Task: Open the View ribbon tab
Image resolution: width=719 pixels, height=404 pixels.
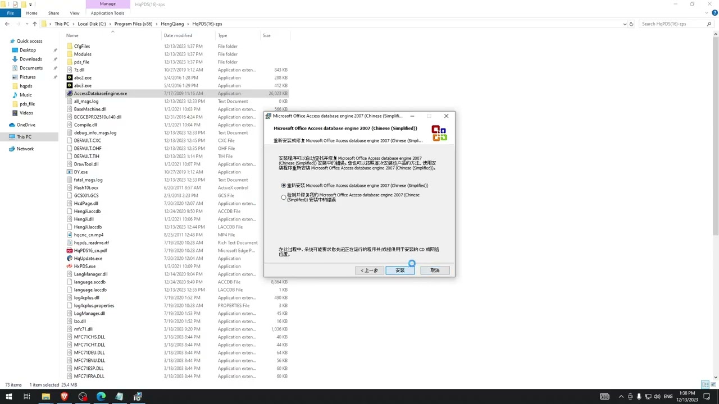Action: [75, 13]
